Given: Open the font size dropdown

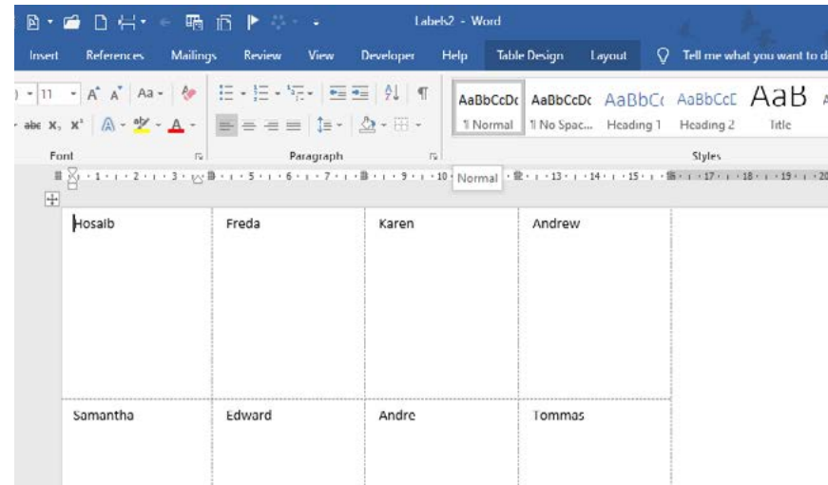Looking at the screenshot, I should (73, 94).
